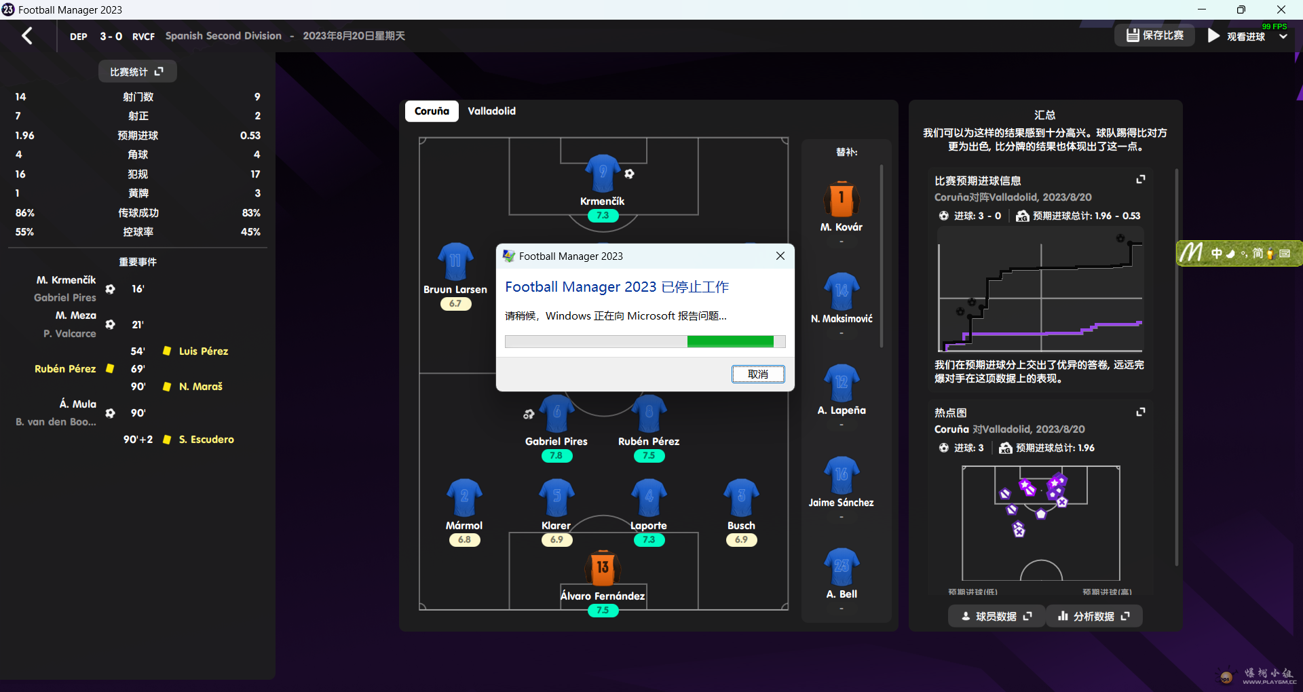Select Rubén Pérez shirt on pitch
Viewport: 1303px width, 692px height.
(x=649, y=413)
